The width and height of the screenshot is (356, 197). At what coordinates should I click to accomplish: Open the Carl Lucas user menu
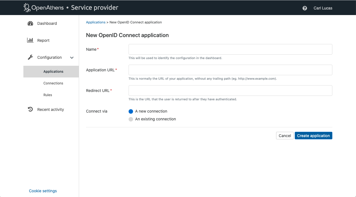coord(323,8)
